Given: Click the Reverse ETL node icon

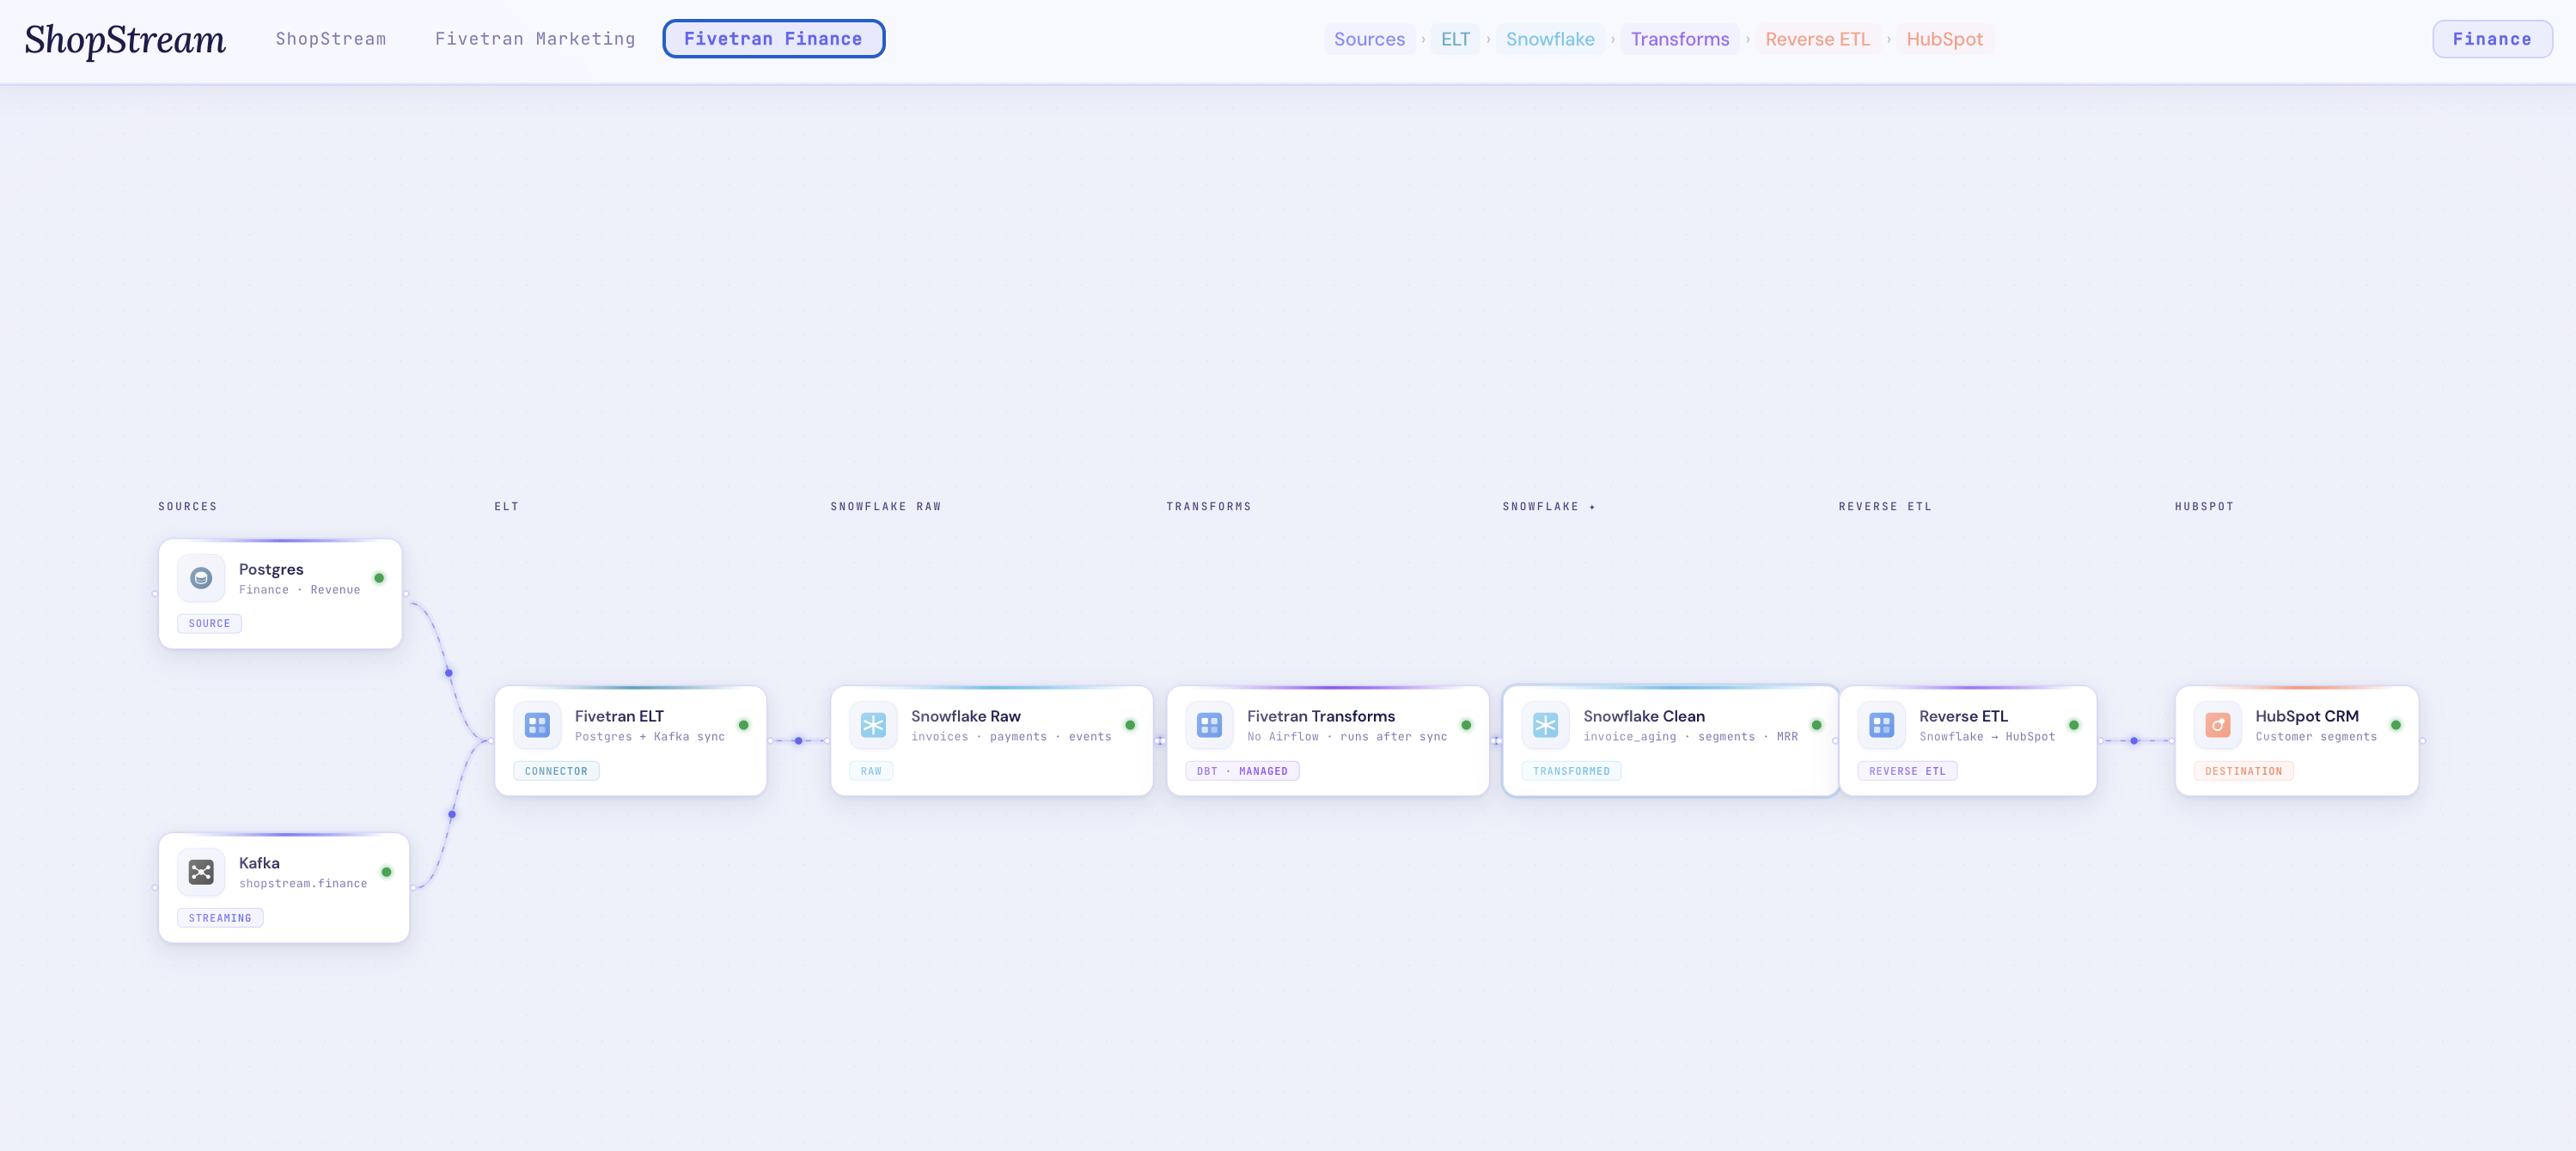Looking at the screenshot, I should click(x=1881, y=725).
